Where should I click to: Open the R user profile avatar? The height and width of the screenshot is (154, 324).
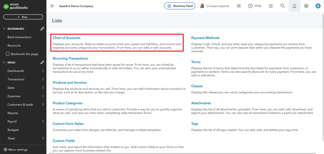318,6
